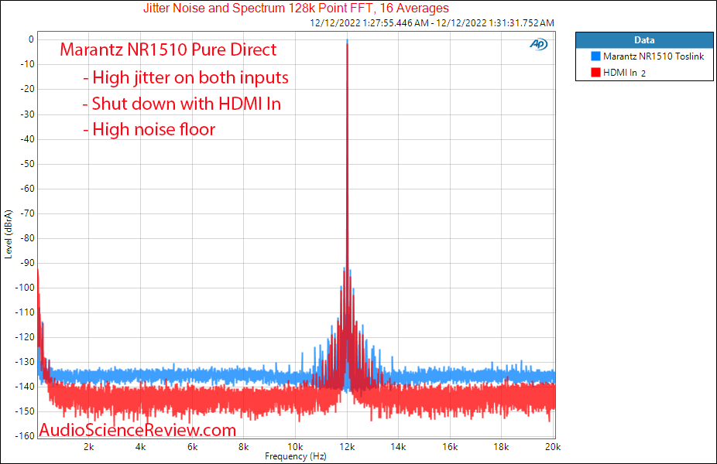
Task: Click the '14k' frequency axis label
Action: [x=398, y=447]
